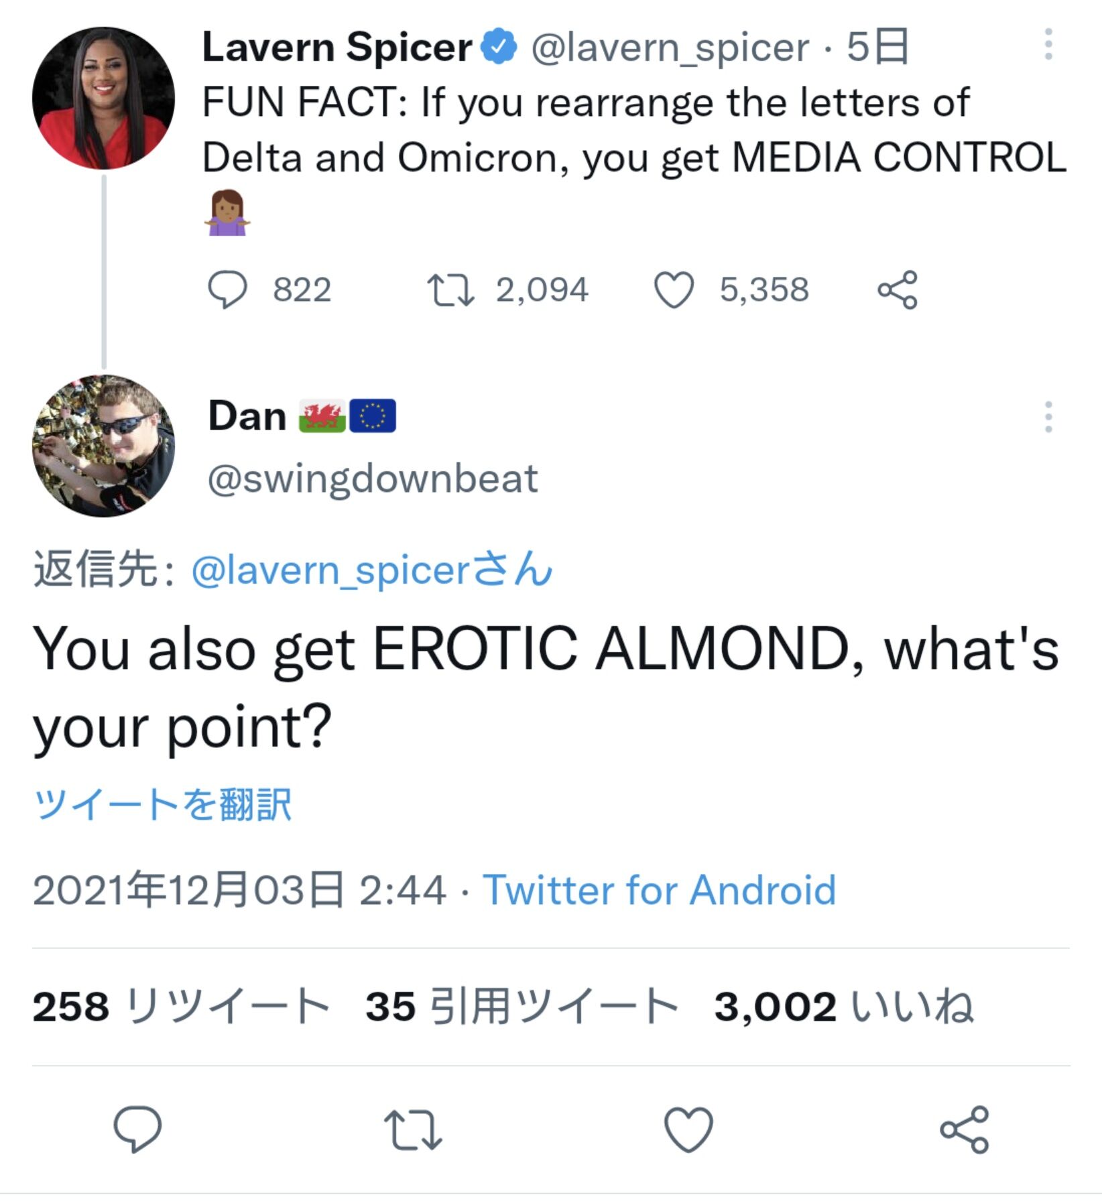Open the Twitter for Android source link

660,890
